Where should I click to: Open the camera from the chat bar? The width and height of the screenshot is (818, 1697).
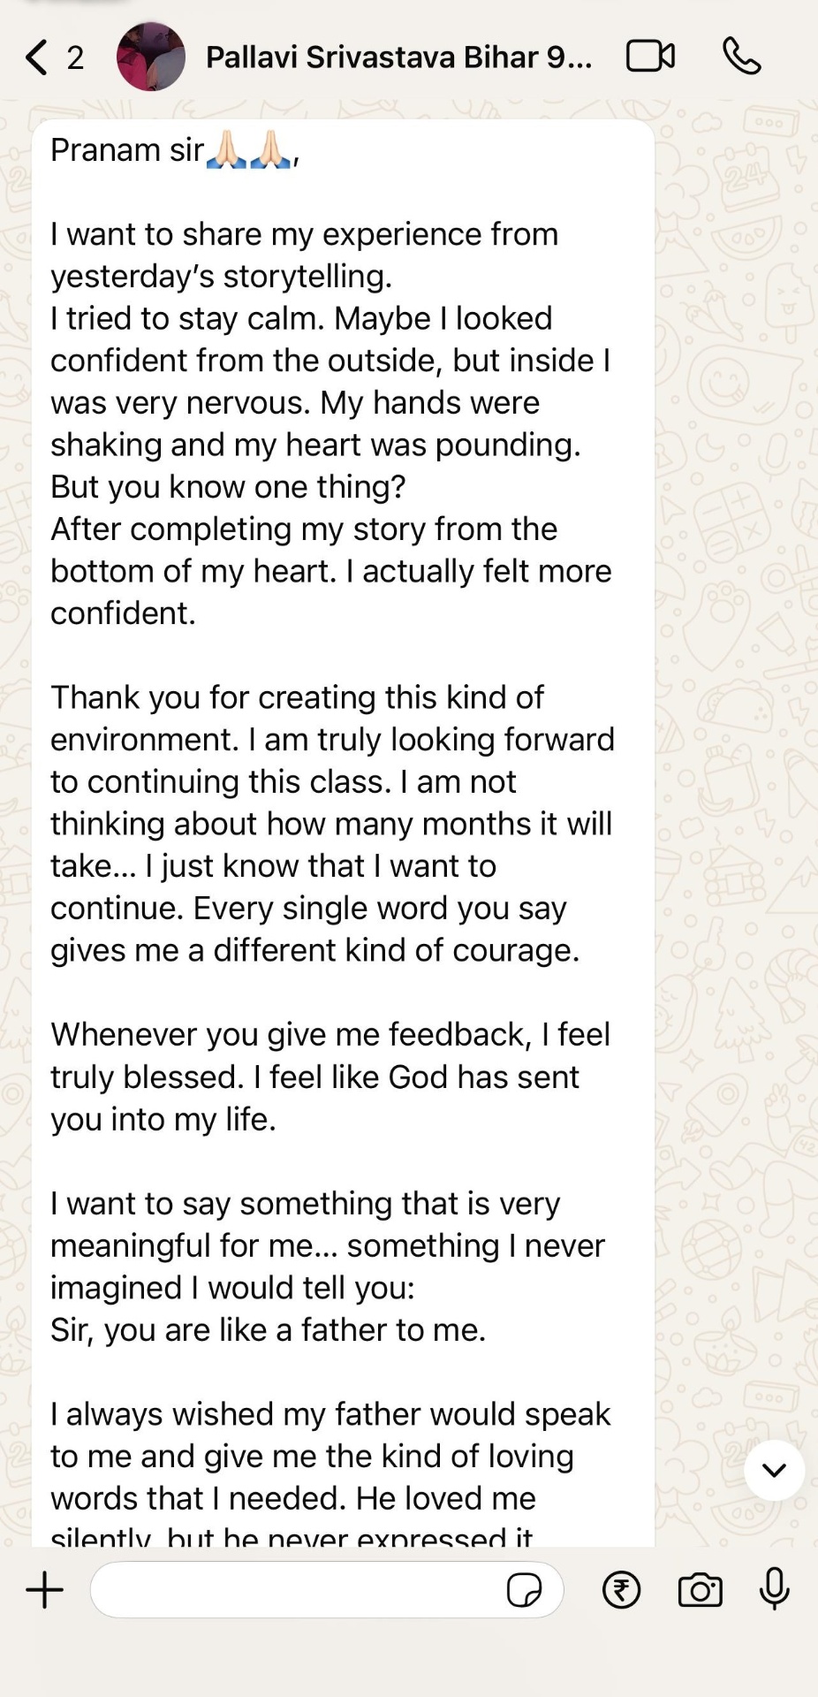coord(700,1590)
